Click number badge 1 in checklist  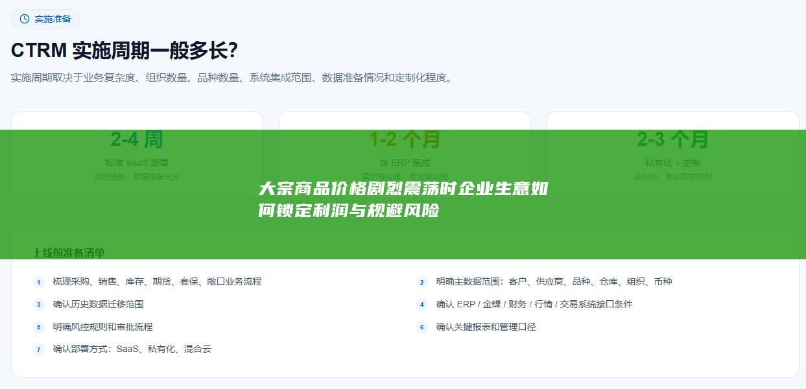pyautogui.click(x=39, y=282)
